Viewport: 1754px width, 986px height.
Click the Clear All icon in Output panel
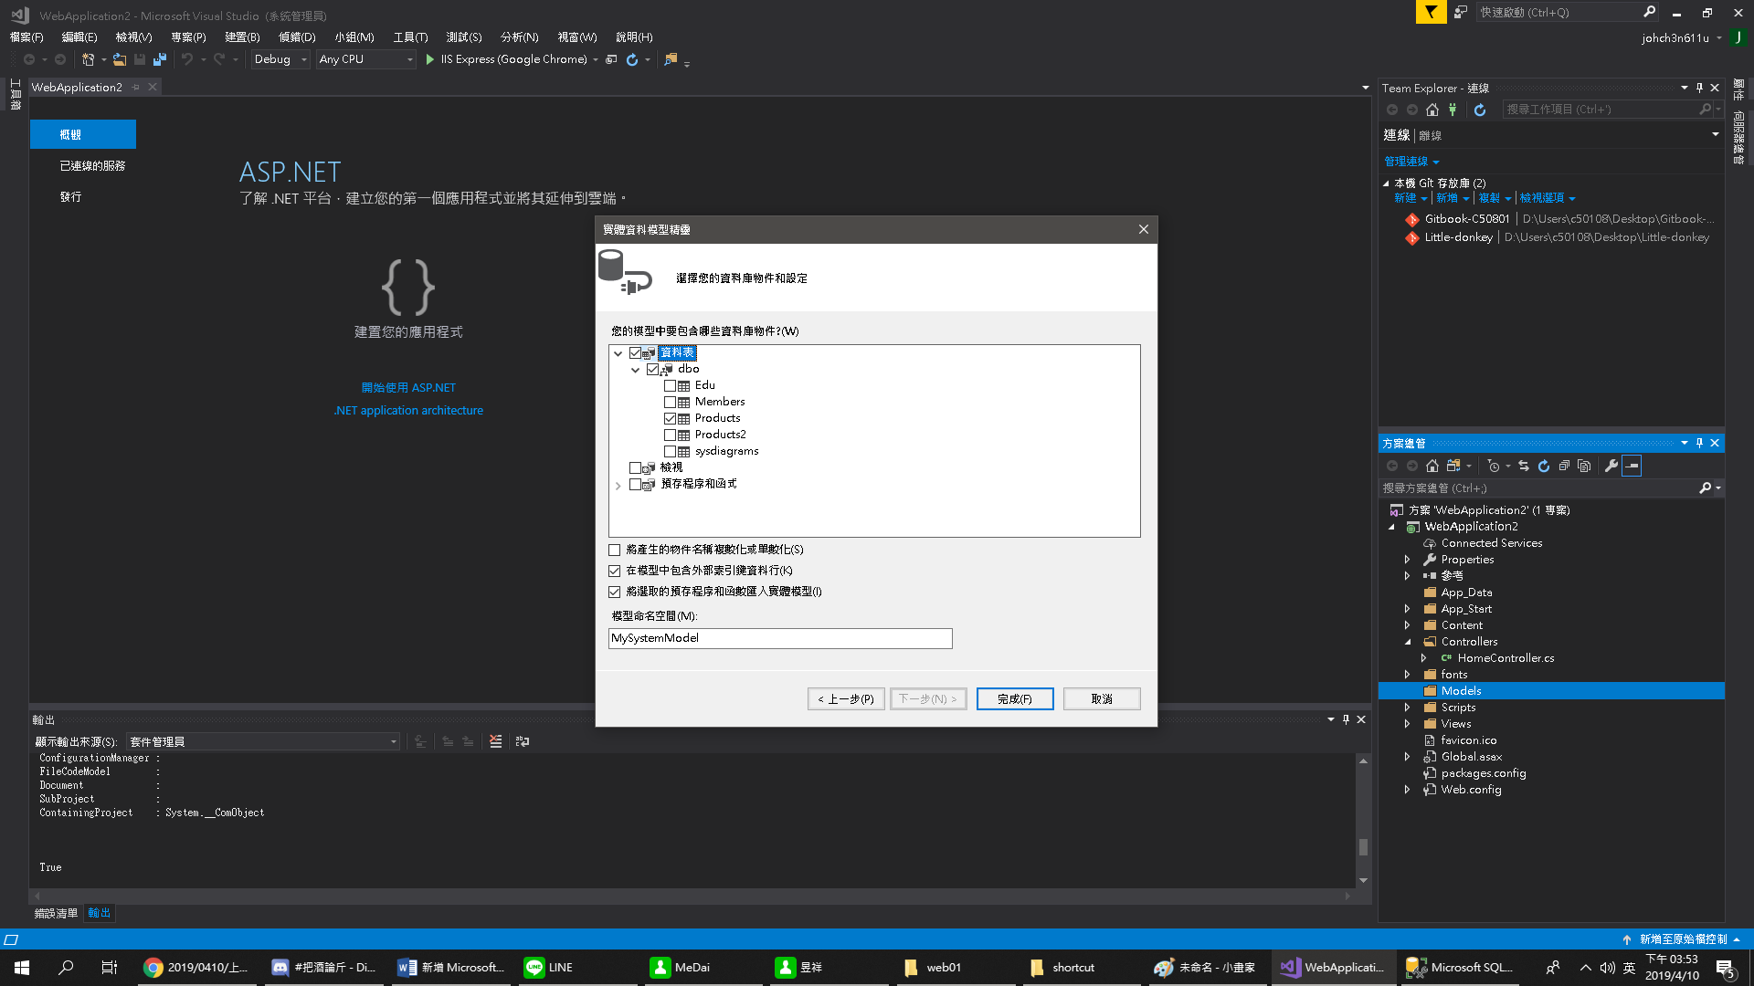tap(496, 741)
